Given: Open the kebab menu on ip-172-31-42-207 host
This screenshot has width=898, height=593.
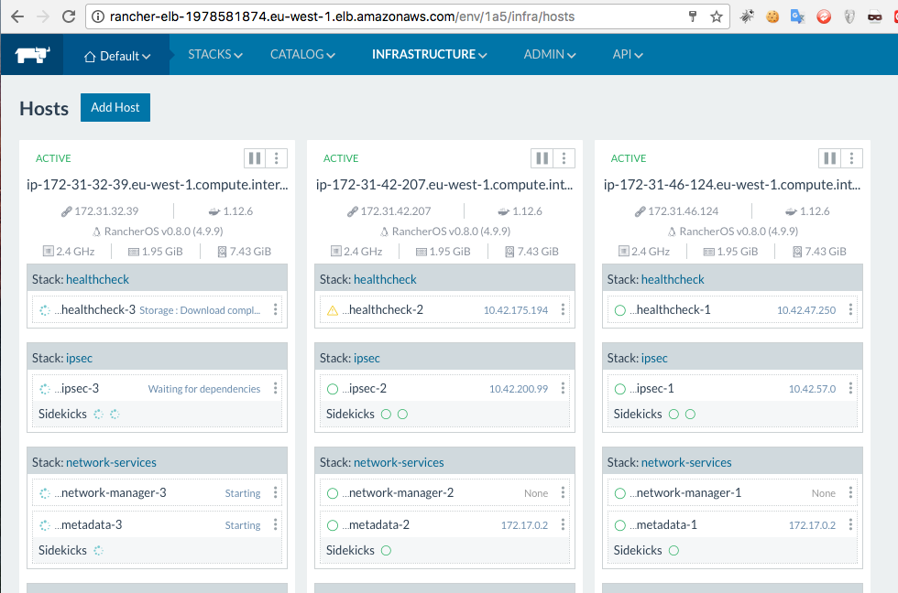Looking at the screenshot, I should tap(565, 157).
